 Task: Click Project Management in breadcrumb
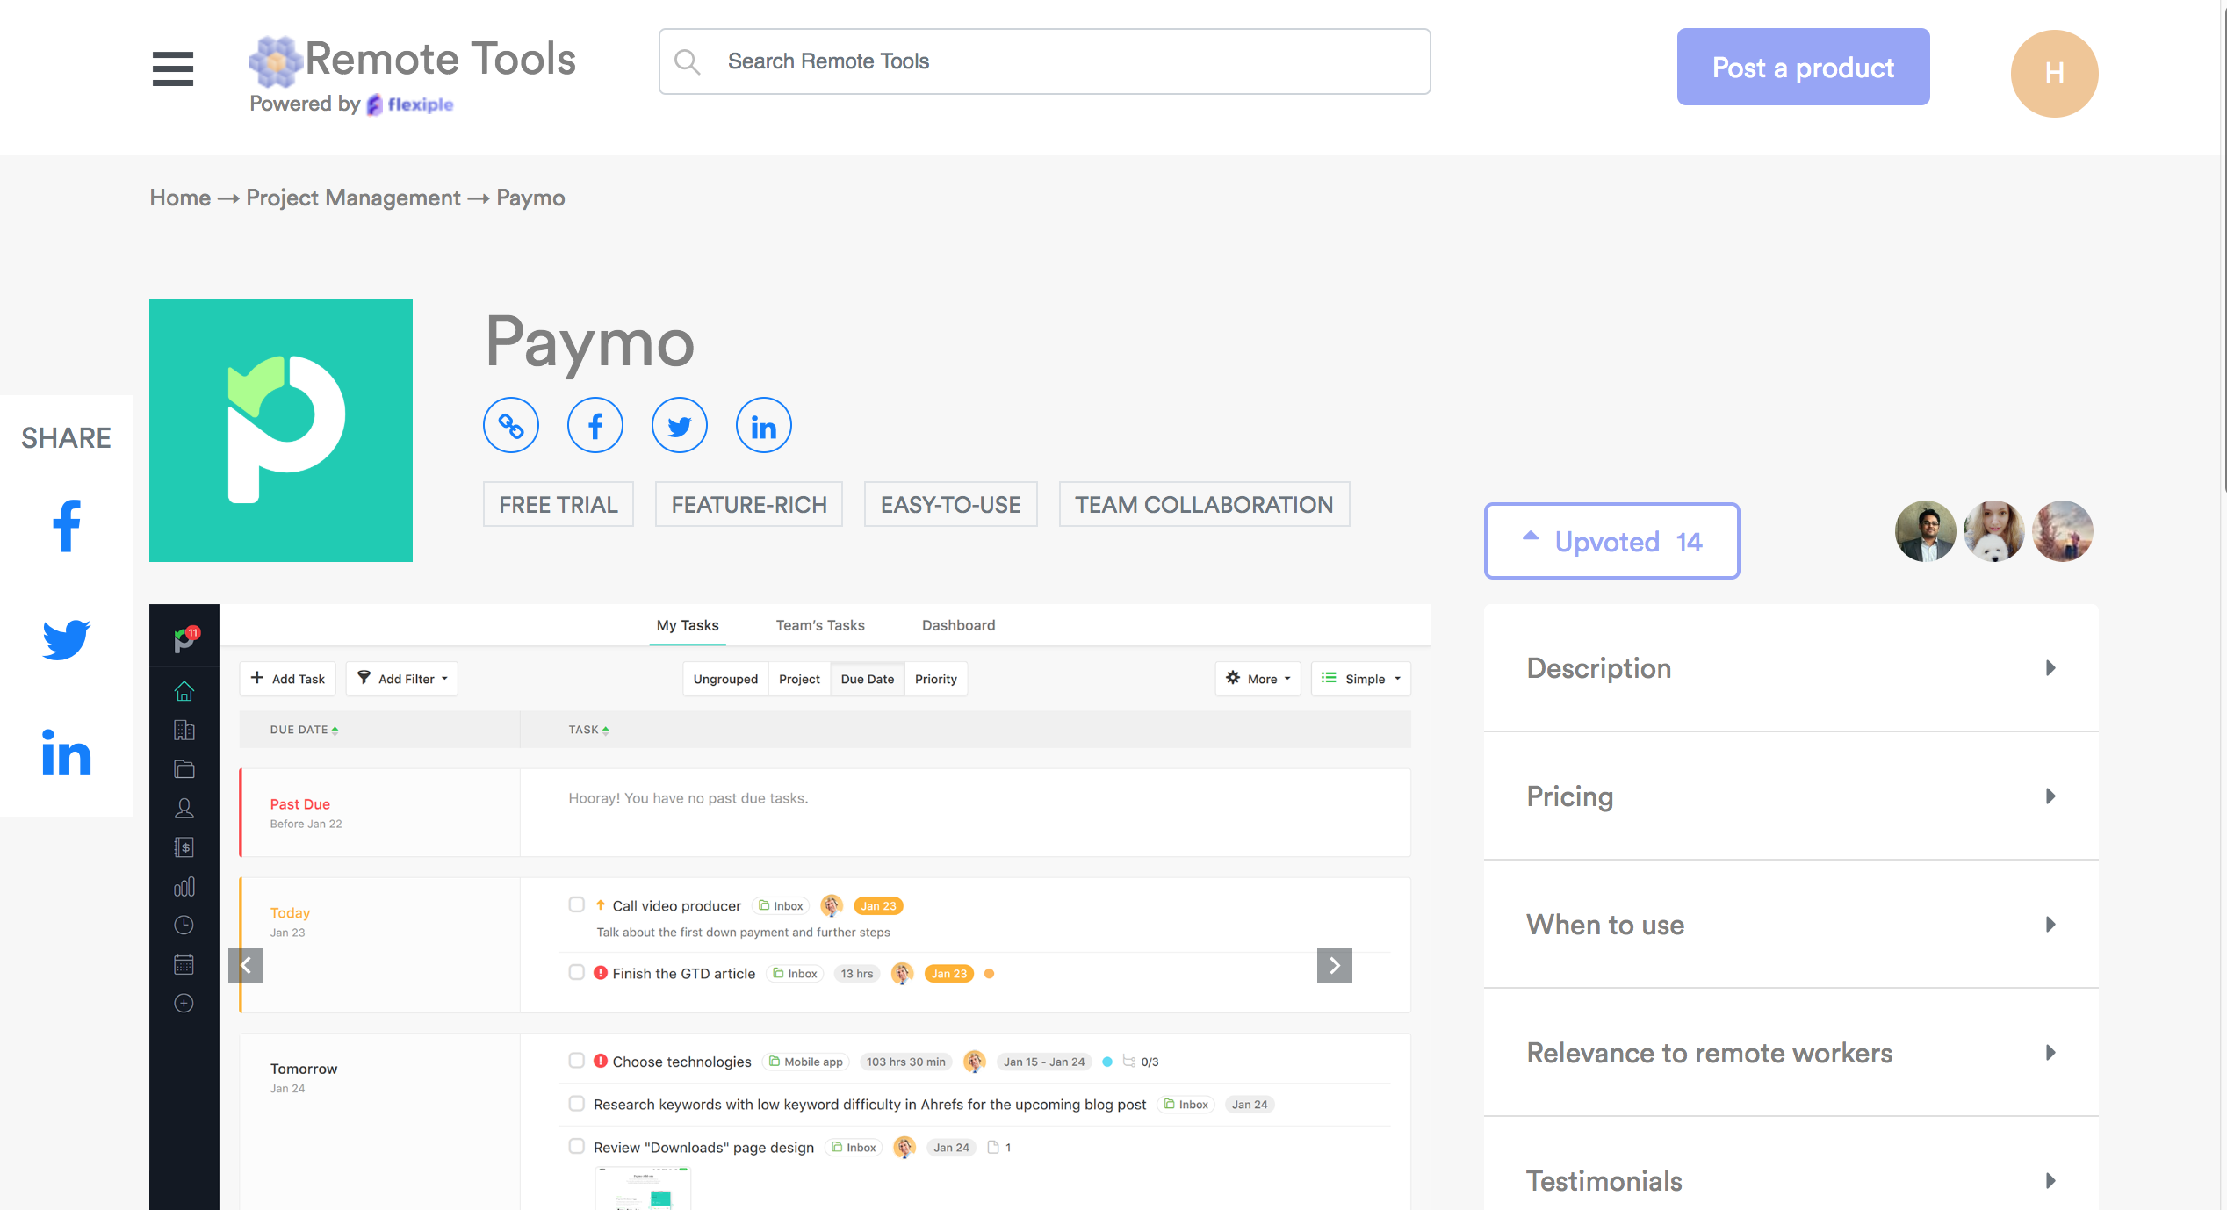(x=353, y=198)
